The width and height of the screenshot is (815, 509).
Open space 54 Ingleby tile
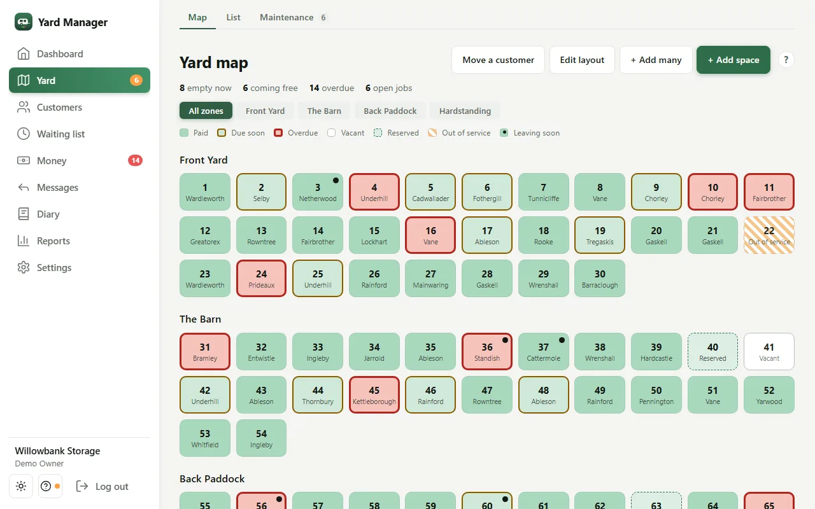click(x=262, y=438)
